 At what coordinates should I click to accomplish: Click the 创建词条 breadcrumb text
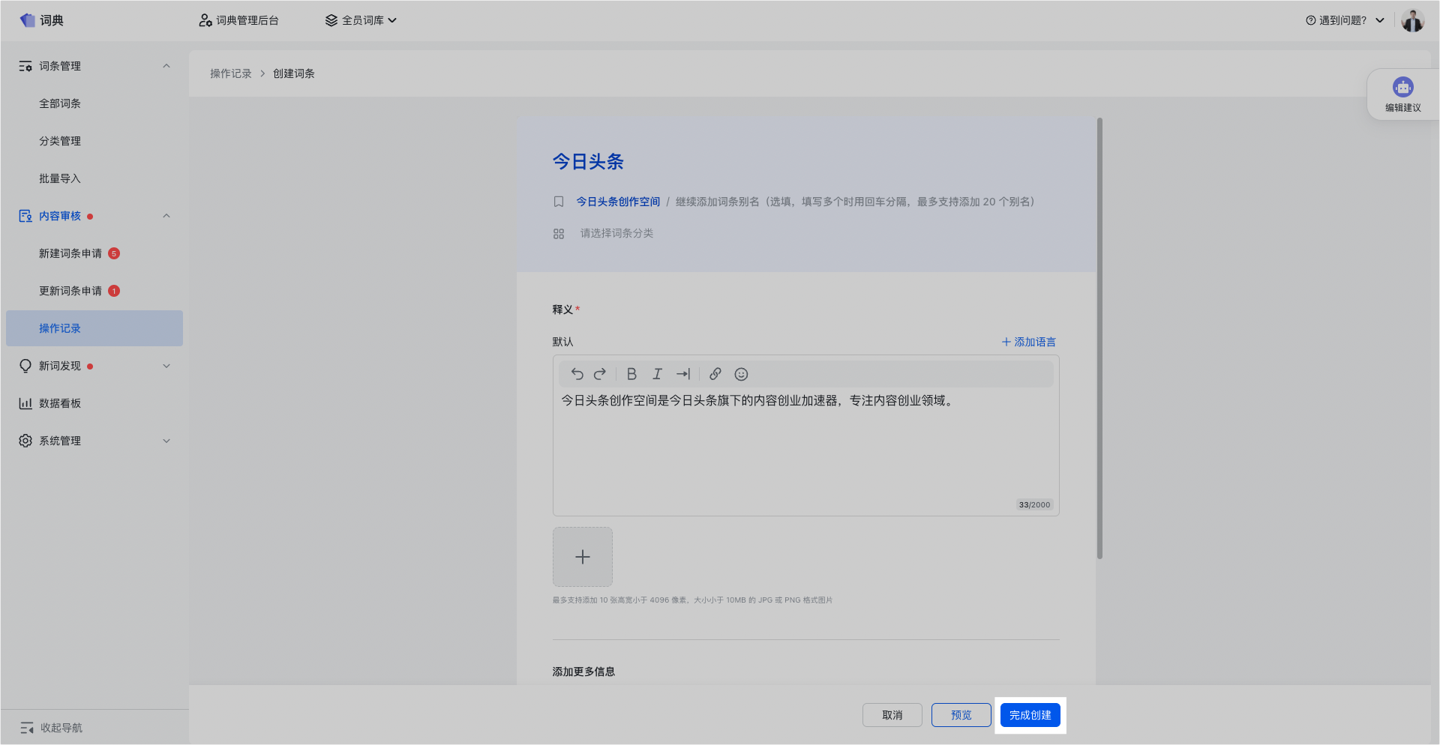(294, 73)
